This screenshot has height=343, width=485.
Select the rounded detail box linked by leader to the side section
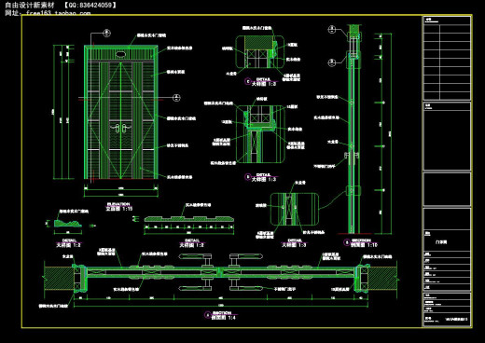click(295, 209)
